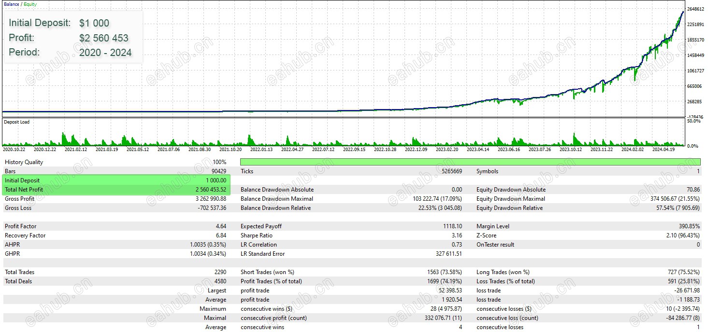Click the Balance Drawdown Absolute value 0.00

coord(457,190)
